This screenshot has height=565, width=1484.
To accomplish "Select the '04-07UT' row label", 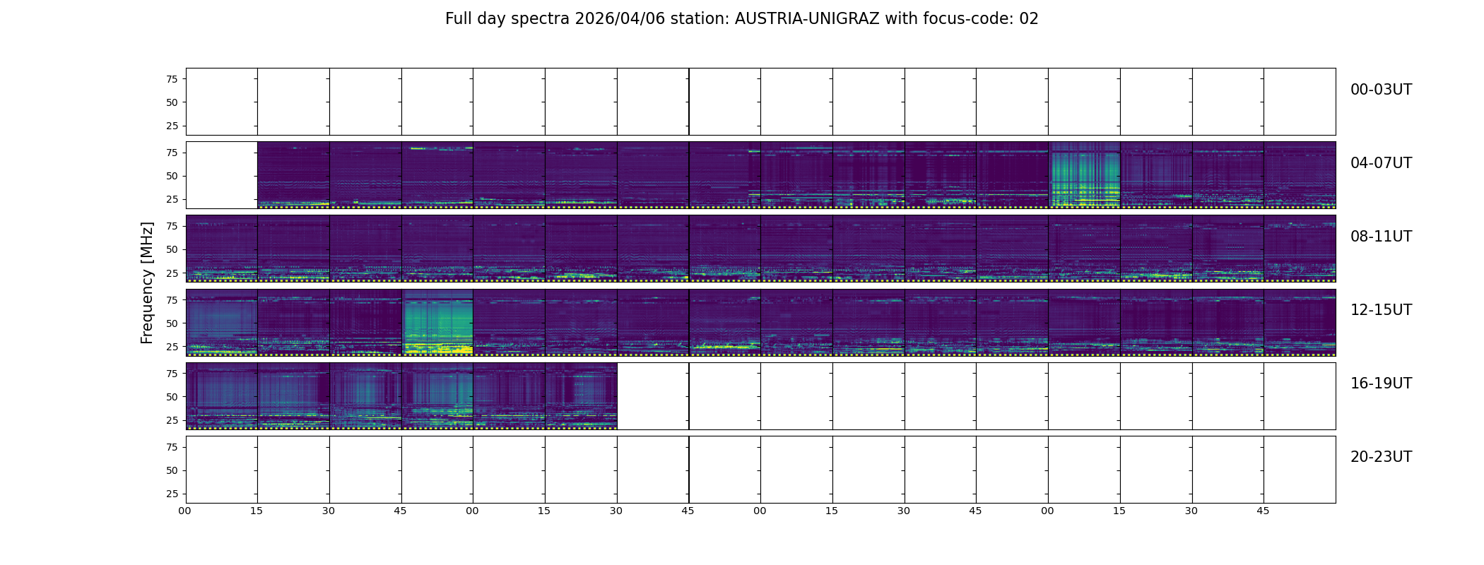I will pyautogui.click(x=1381, y=163).
